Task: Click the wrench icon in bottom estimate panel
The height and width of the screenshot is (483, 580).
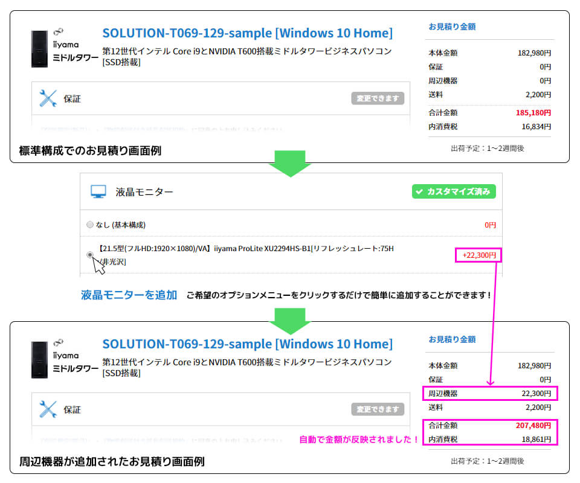Action: [48, 409]
